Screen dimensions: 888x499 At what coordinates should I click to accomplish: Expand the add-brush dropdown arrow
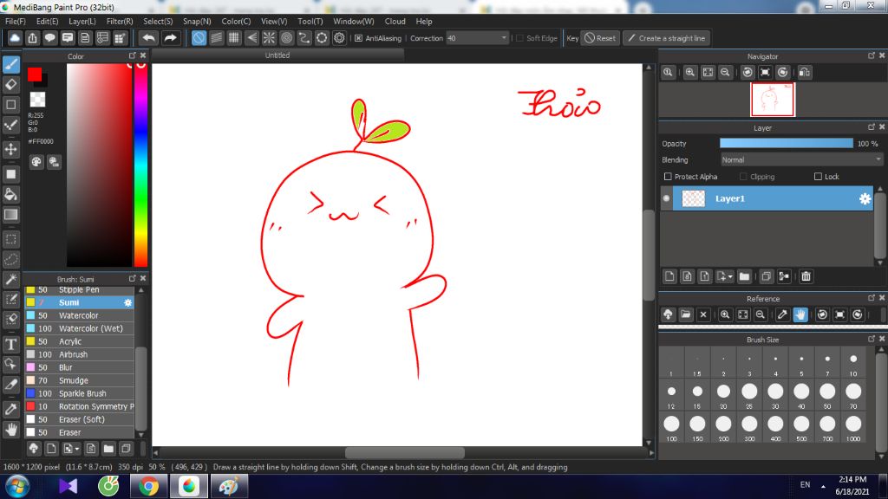point(77,449)
